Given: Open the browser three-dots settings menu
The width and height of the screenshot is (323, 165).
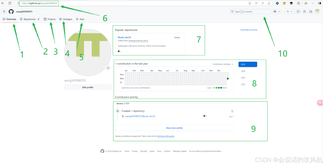Looking at the screenshot, I should point(314,3).
